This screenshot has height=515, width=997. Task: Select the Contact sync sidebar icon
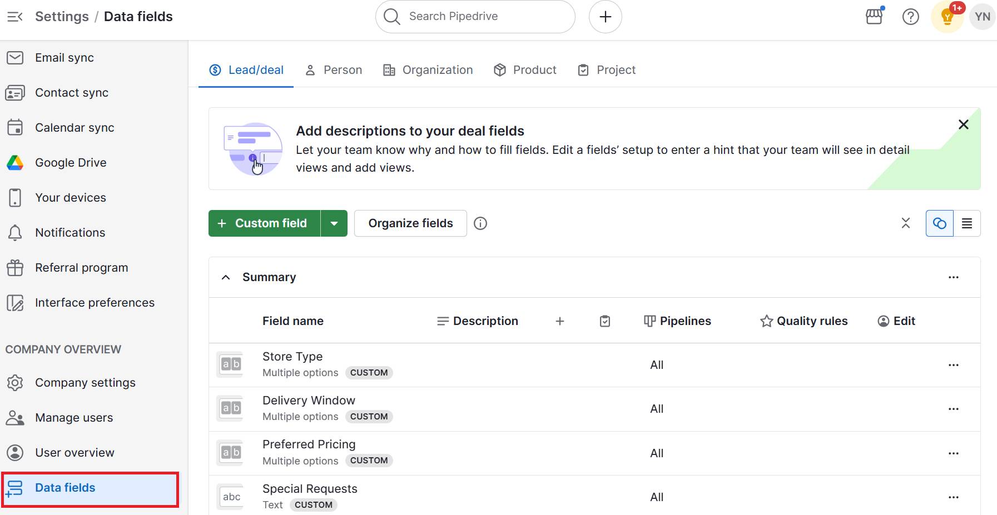(x=15, y=92)
